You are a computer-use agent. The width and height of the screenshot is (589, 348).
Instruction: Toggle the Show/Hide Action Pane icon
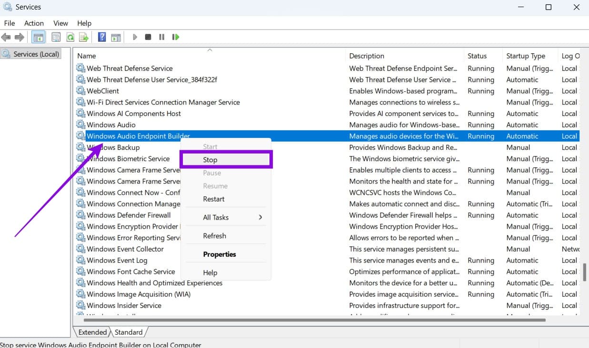pyautogui.click(x=116, y=37)
